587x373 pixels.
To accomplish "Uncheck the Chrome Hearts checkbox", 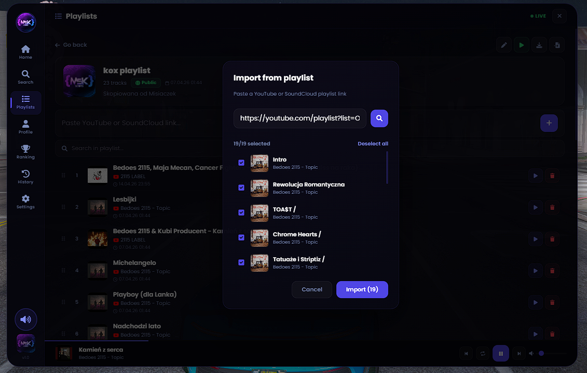I will 241,237.
